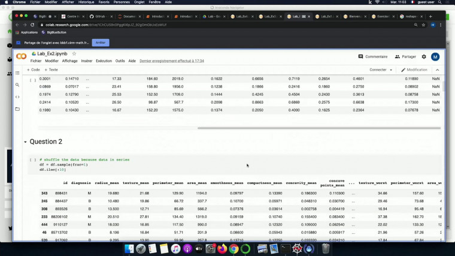Open Terminal from the Dock
This screenshot has width=455, height=256.
tap(286, 249)
